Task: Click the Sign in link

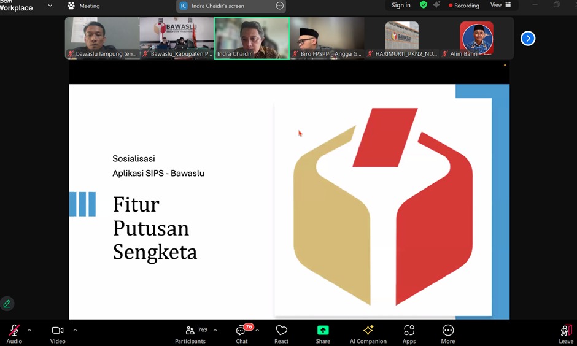Action: click(401, 5)
